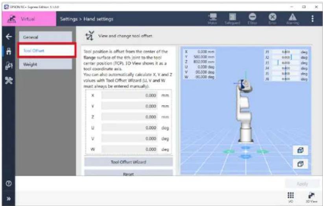This screenshot has height=206, width=323.
Task: Click the Virtual robot connection icon
Action: [12, 19]
